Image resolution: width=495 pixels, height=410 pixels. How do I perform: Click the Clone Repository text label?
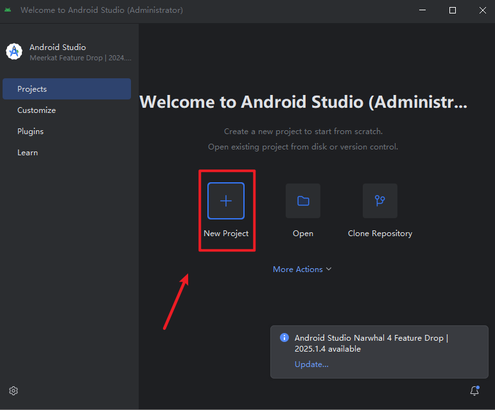pyautogui.click(x=380, y=234)
